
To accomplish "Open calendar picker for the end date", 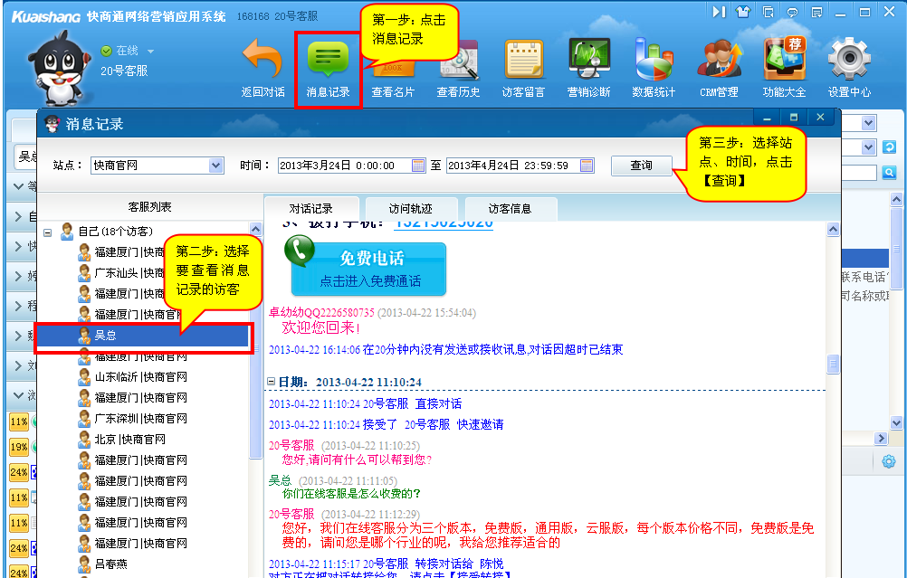I will pos(587,166).
